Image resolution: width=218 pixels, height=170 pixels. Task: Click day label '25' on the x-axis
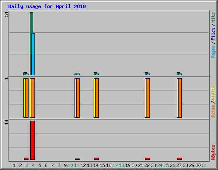point(166,165)
